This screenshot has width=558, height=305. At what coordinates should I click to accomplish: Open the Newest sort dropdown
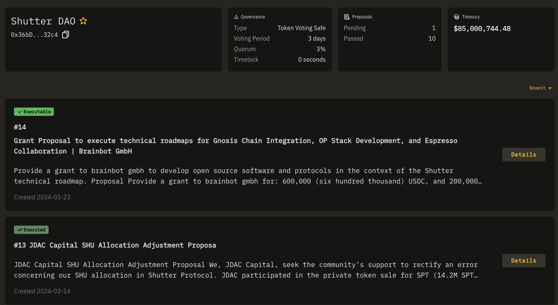tap(540, 88)
